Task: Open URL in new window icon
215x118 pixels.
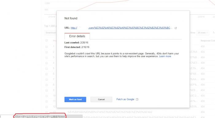Action: 176,28
